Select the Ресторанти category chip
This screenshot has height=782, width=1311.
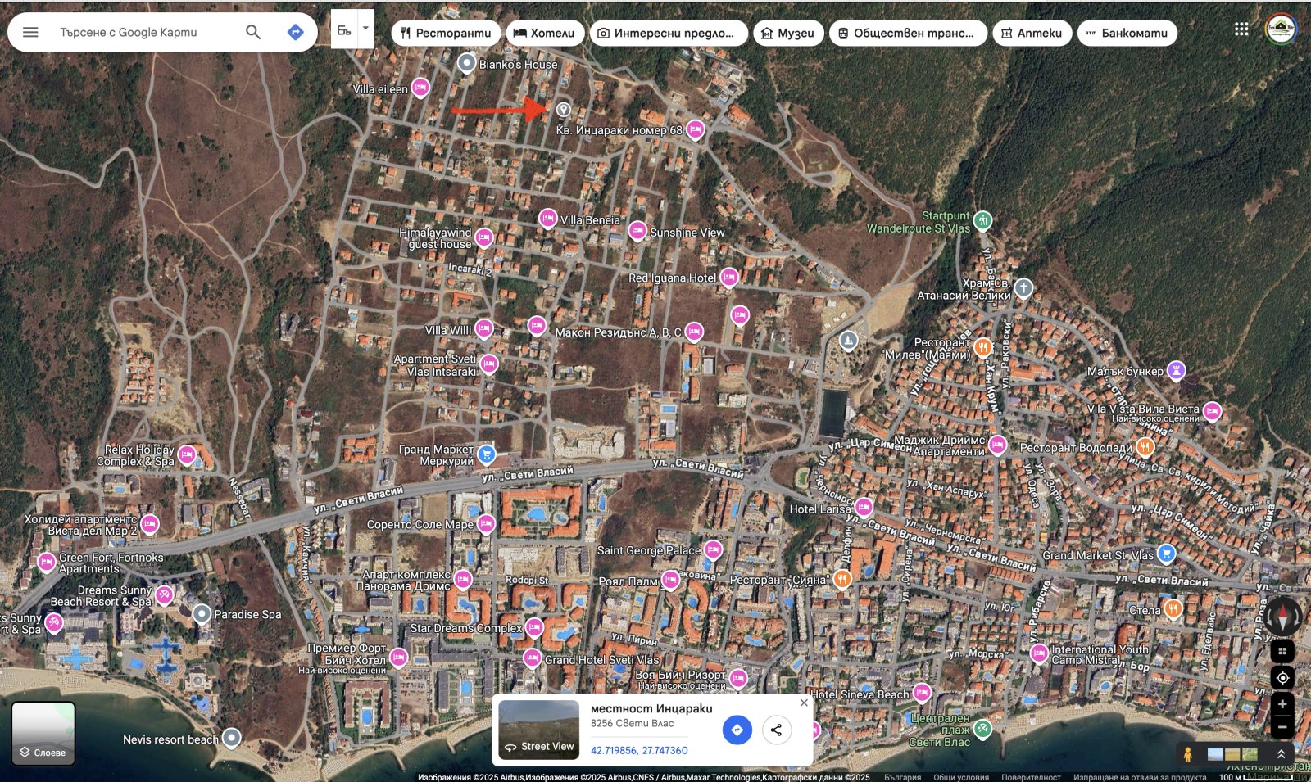444,33
